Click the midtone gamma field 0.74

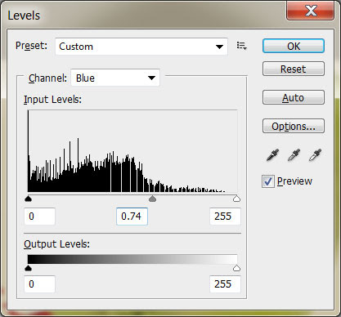click(x=132, y=217)
